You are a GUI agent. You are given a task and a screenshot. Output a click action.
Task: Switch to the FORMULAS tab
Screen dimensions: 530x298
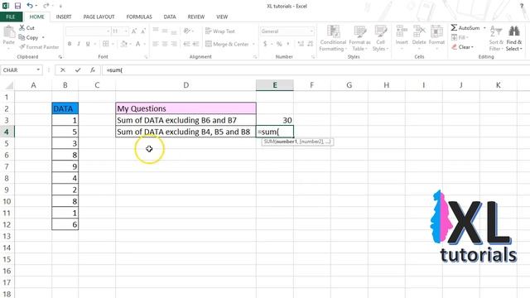(139, 17)
